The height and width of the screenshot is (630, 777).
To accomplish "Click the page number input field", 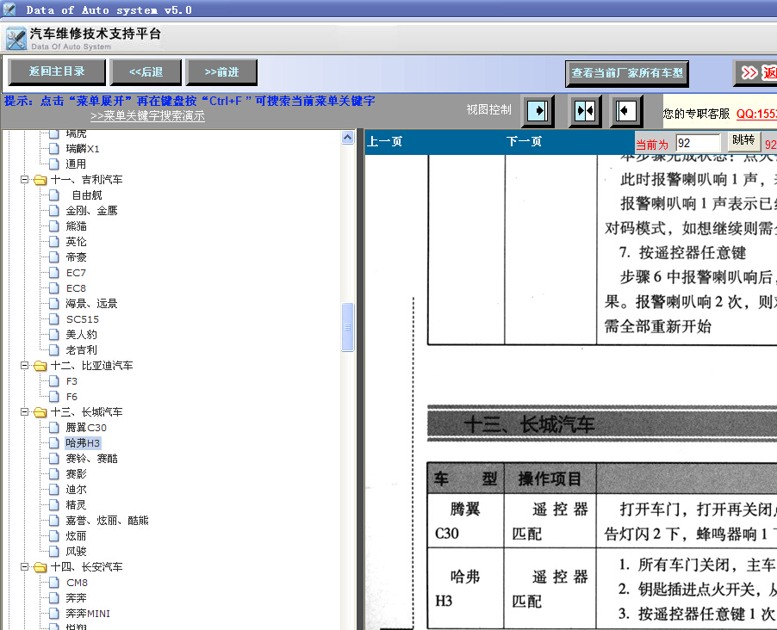I will [x=699, y=143].
